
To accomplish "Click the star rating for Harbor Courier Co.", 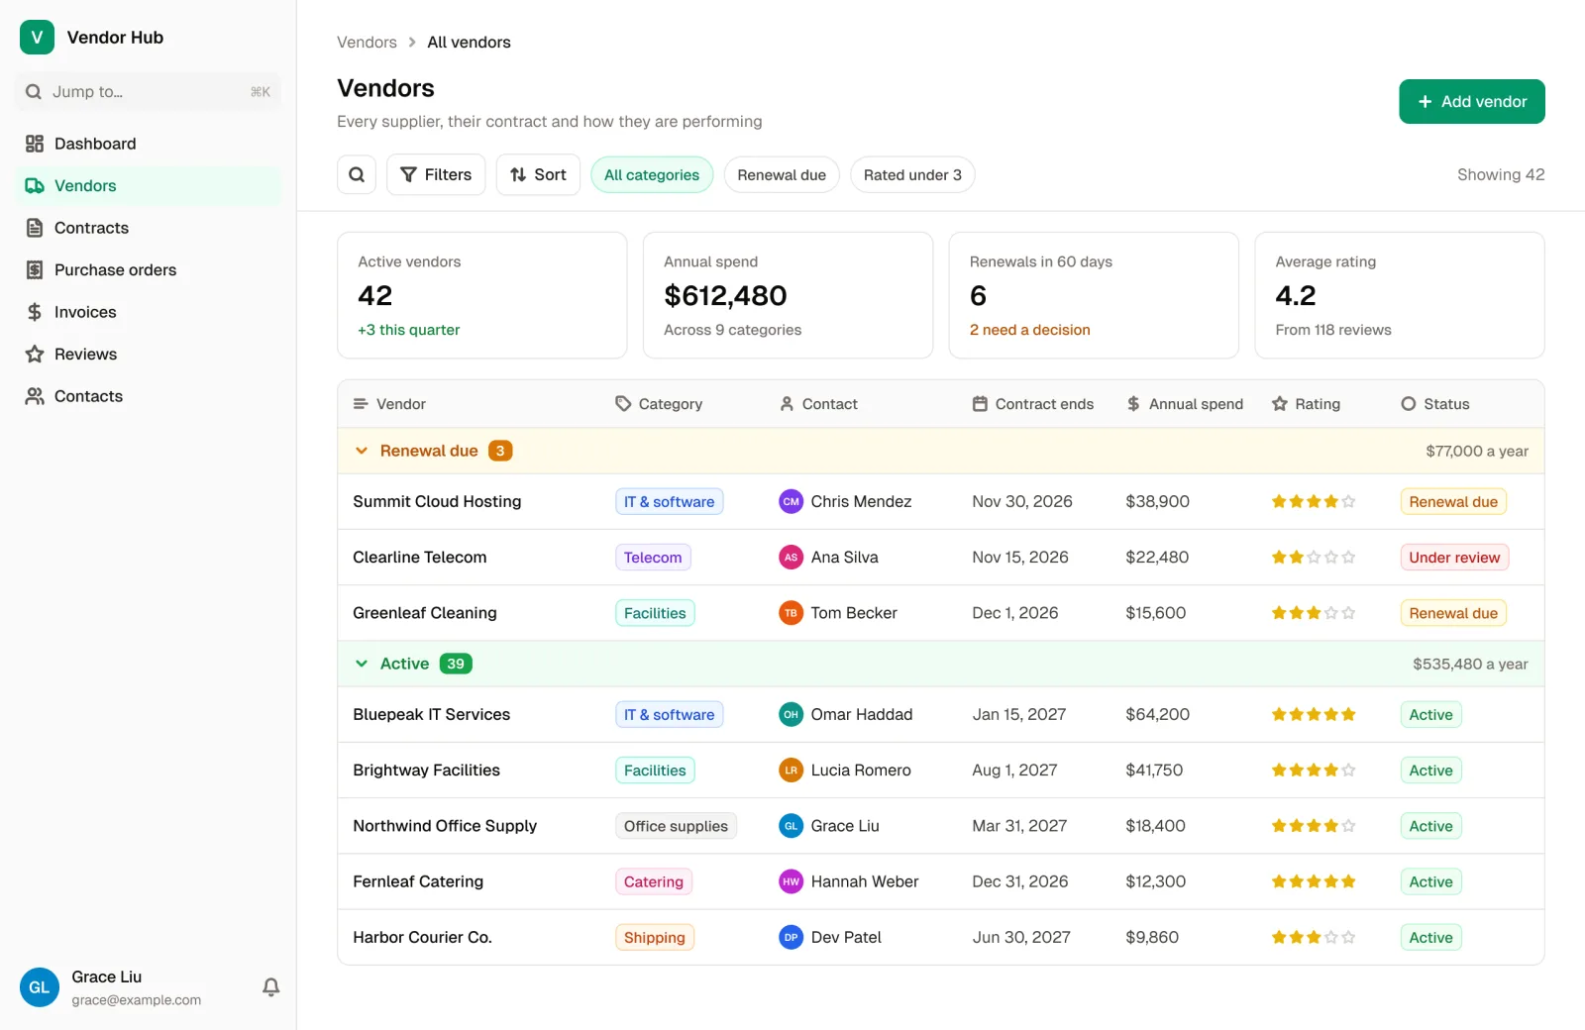I will click(1314, 937).
